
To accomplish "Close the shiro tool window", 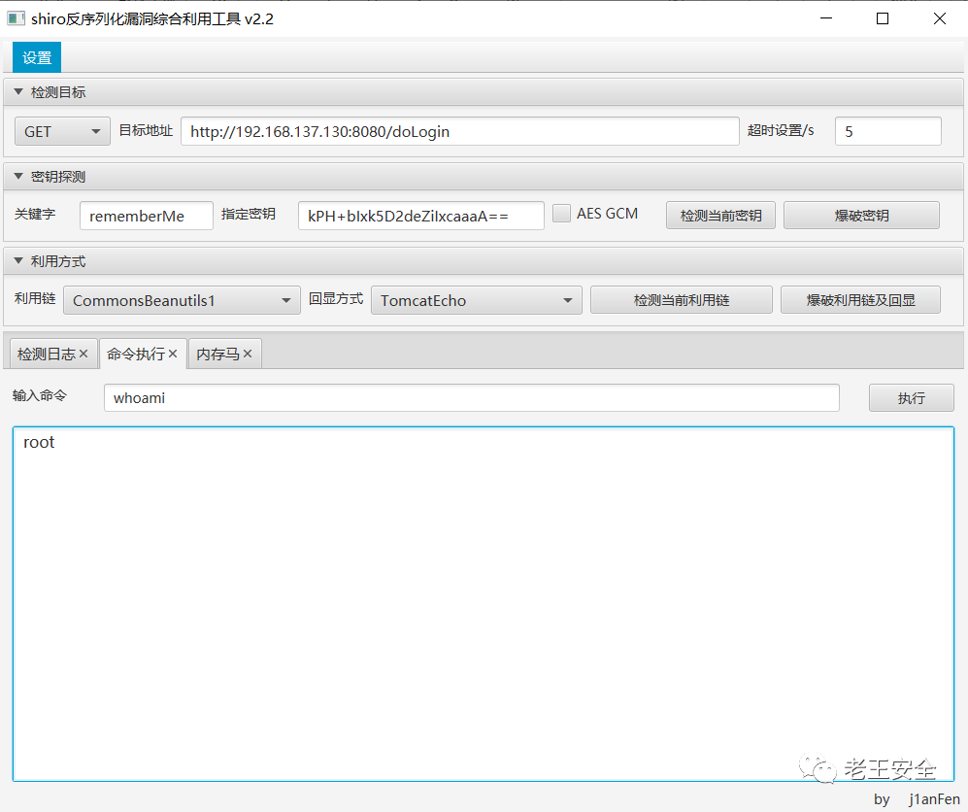I will [x=940, y=18].
